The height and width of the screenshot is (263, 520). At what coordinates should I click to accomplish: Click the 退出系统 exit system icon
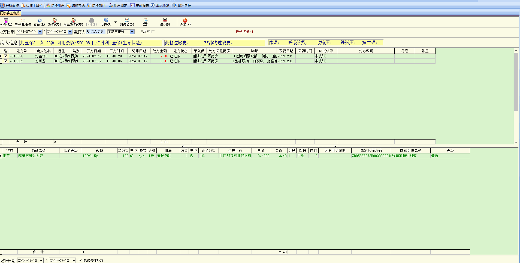pos(175,5)
